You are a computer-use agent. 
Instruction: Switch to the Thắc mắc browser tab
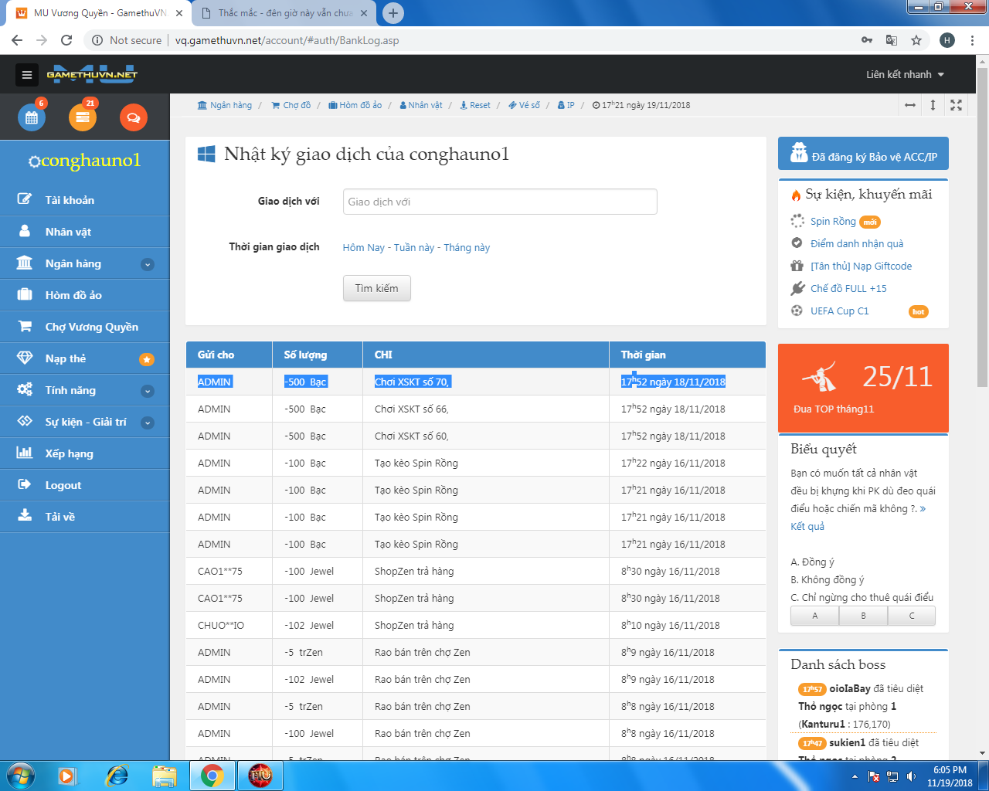click(x=284, y=13)
